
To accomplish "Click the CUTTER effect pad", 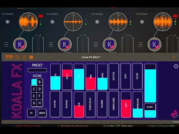I will [x=55, y=104].
